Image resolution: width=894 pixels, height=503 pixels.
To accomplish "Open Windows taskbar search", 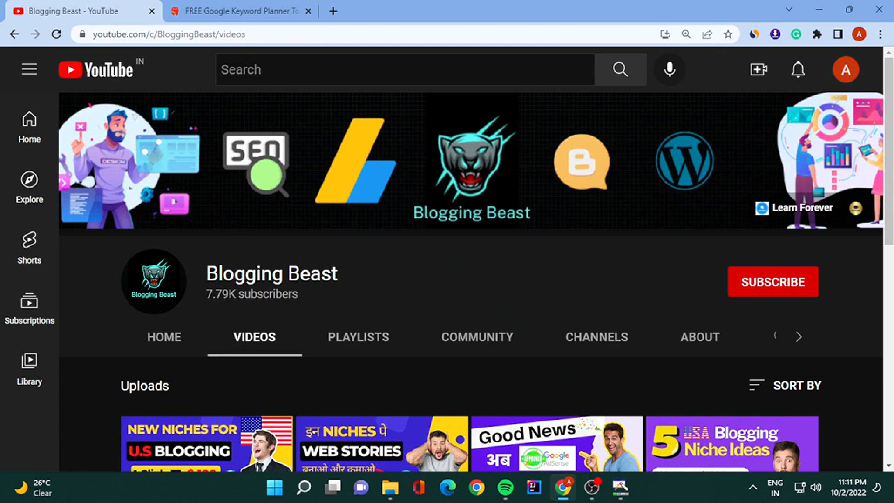I will pos(304,488).
